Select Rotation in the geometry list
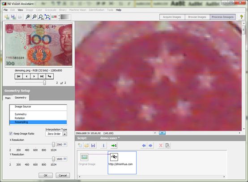248x182 pixels. tap(20, 118)
